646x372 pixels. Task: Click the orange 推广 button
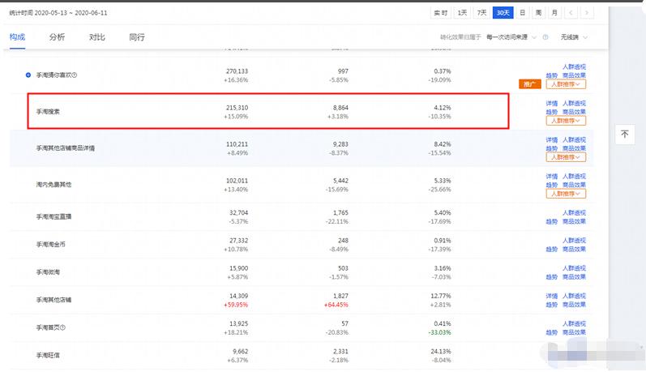(529, 84)
